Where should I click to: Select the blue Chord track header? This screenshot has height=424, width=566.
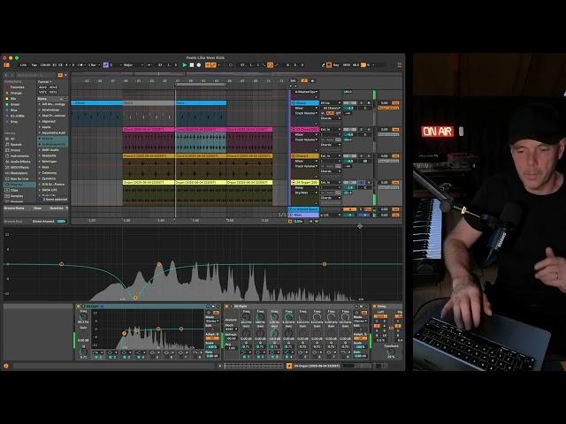coord(304,102)
